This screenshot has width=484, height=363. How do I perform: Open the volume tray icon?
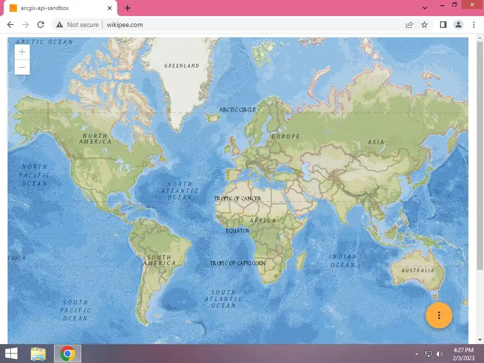[439, 354]
